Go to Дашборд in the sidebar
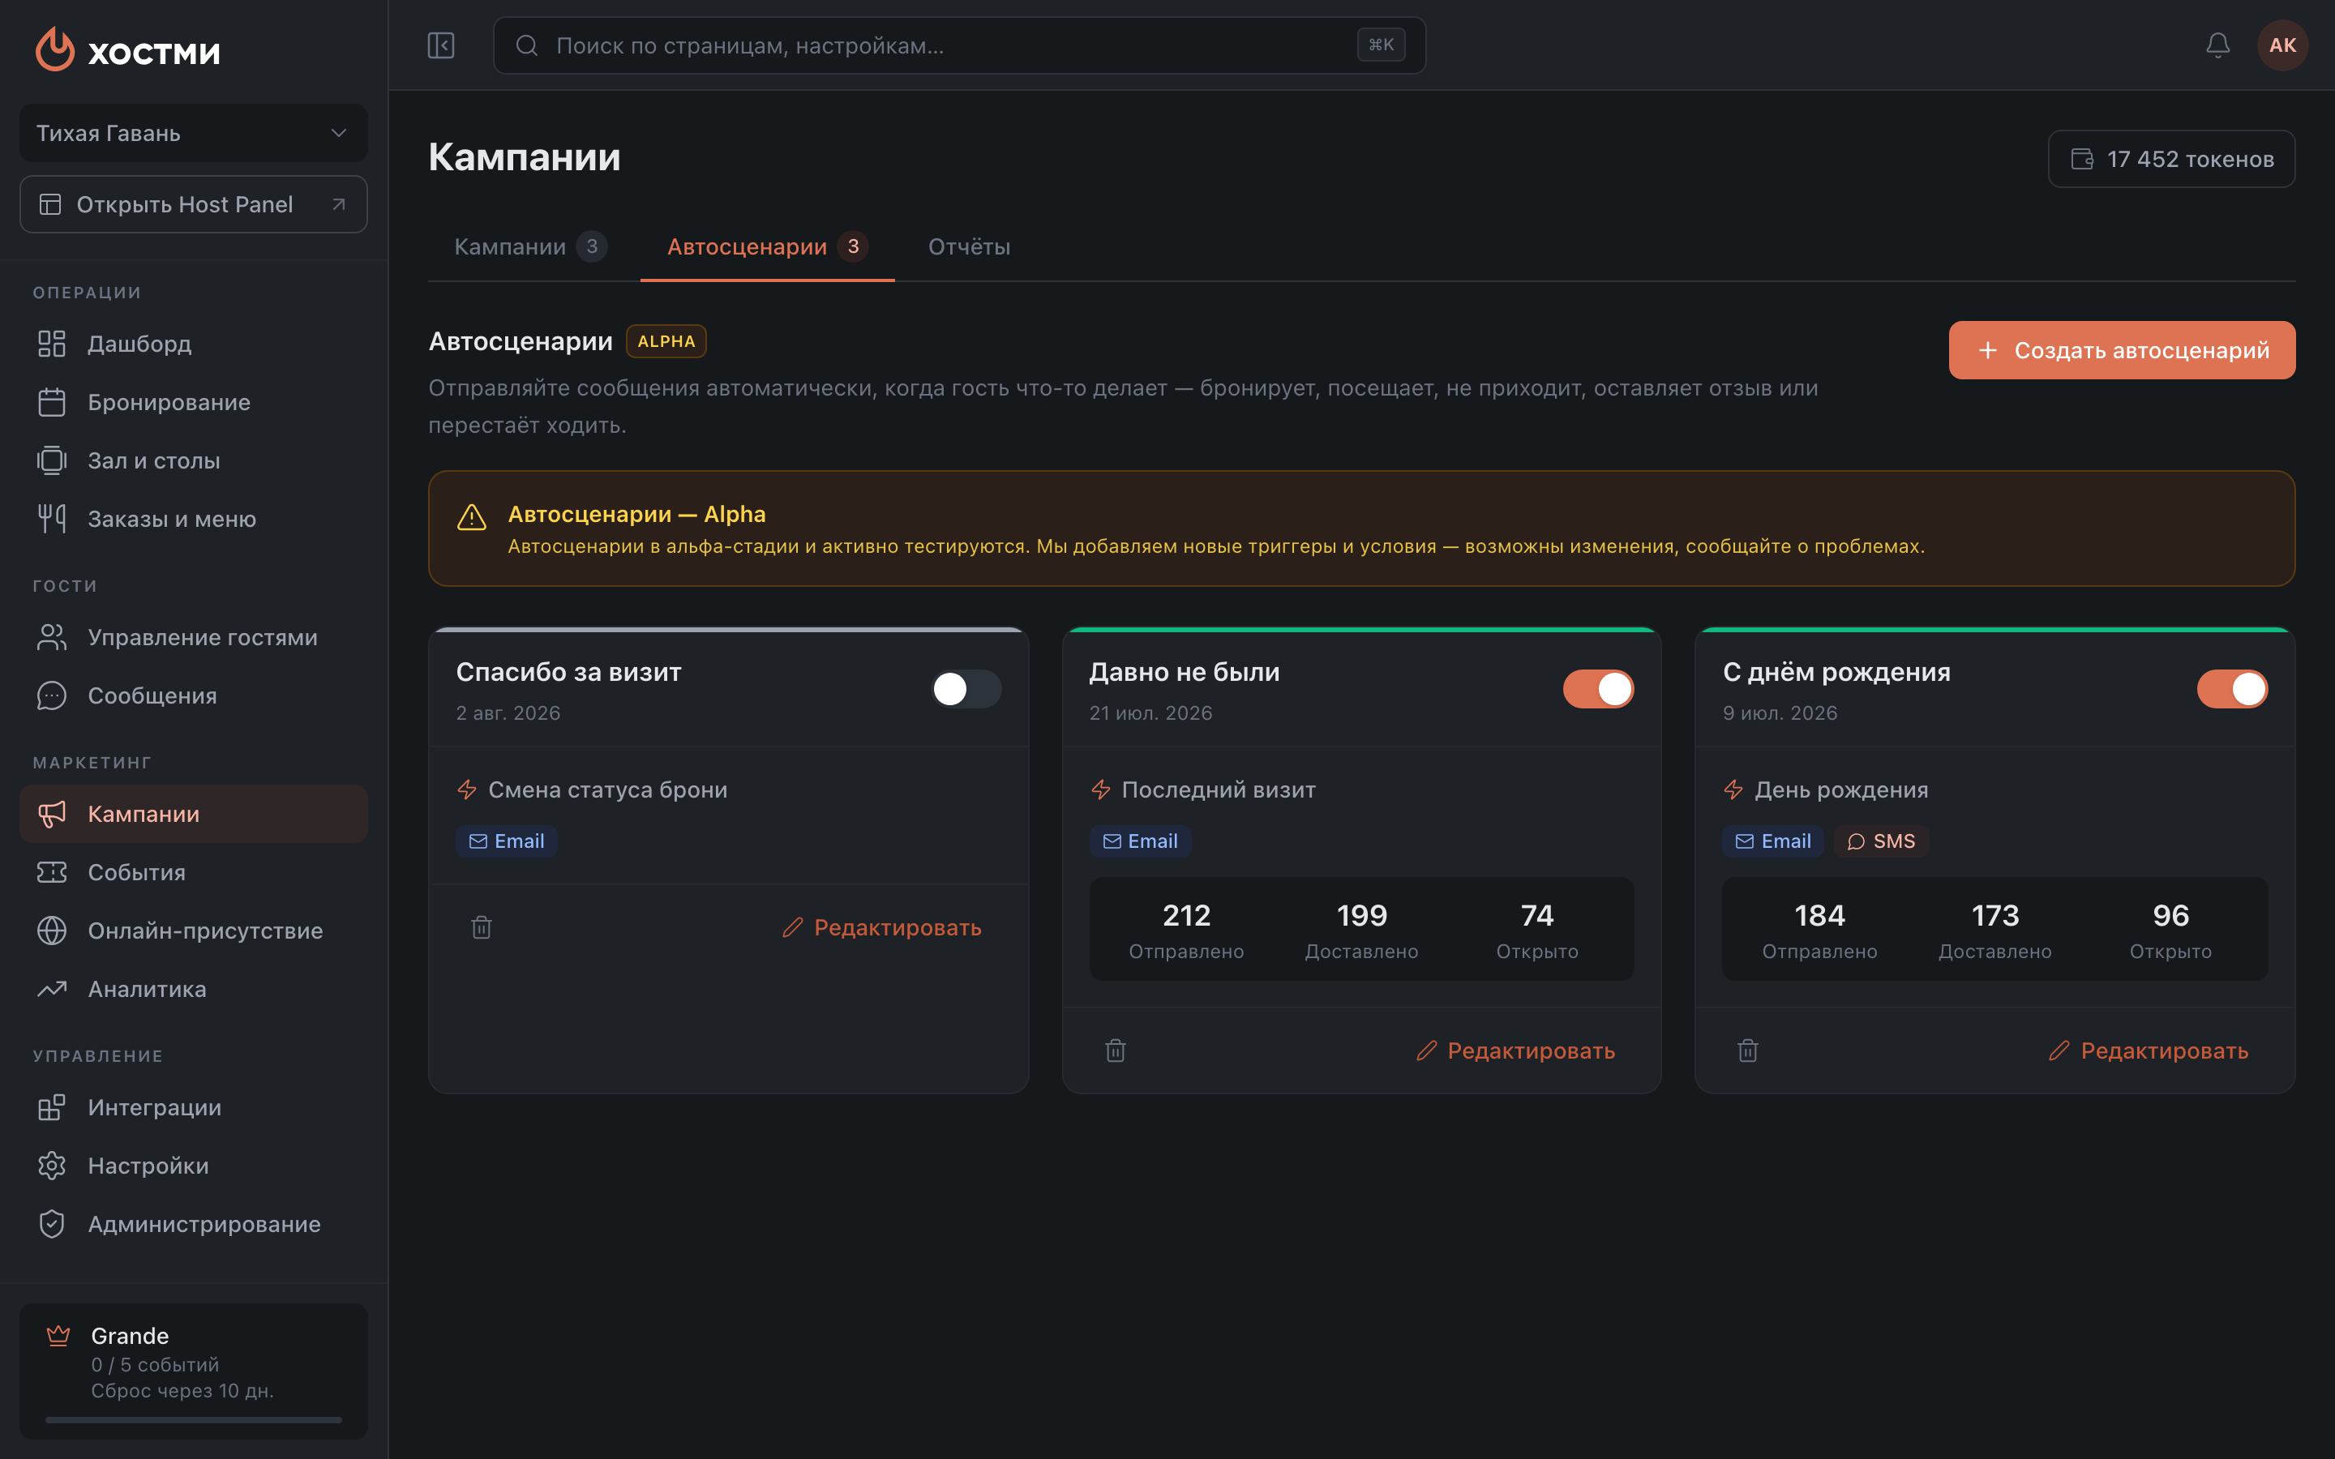The width and height of the screenshot is (2335, 1459). click(x=193, y=344)
